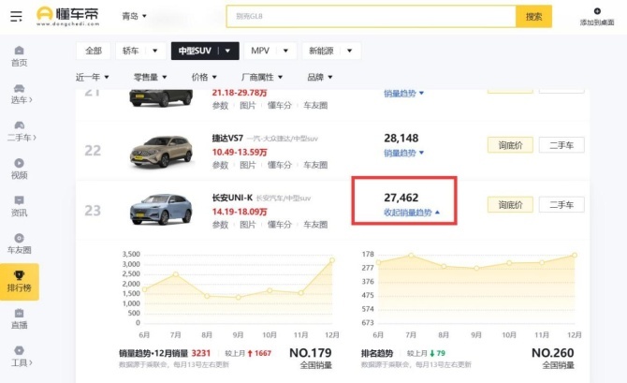Click 询底价 button for 捷达VS7
The width and height of the screenshot is (627, 383).
point(510,145)
